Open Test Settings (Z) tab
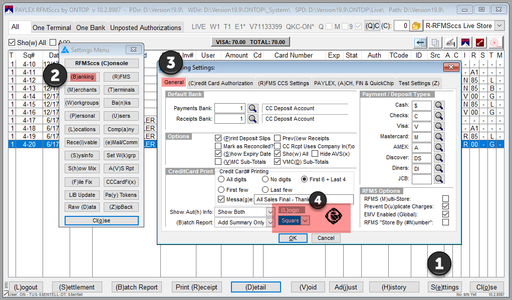Screen dimensions: 512x300 [419, 83]
